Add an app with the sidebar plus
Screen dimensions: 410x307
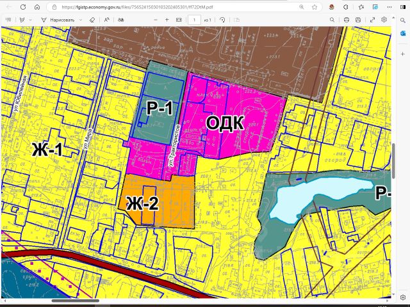point(403,54)
